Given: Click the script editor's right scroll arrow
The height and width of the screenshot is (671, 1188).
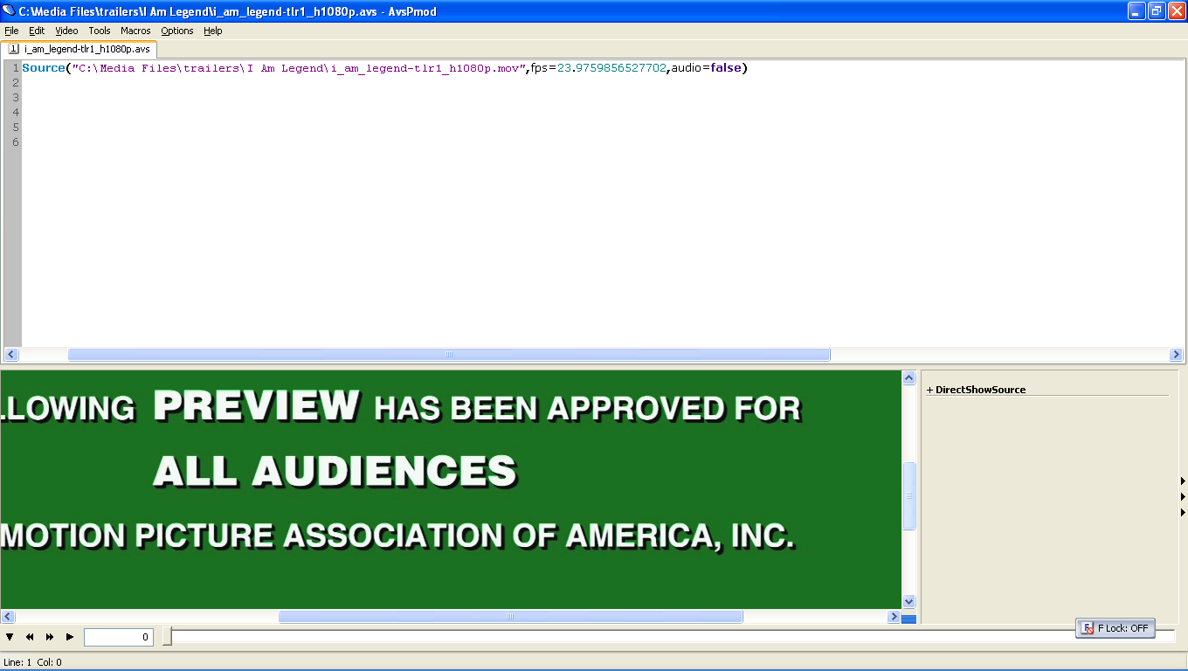Looking at the screenshot, I should (x=1176, y=355).
